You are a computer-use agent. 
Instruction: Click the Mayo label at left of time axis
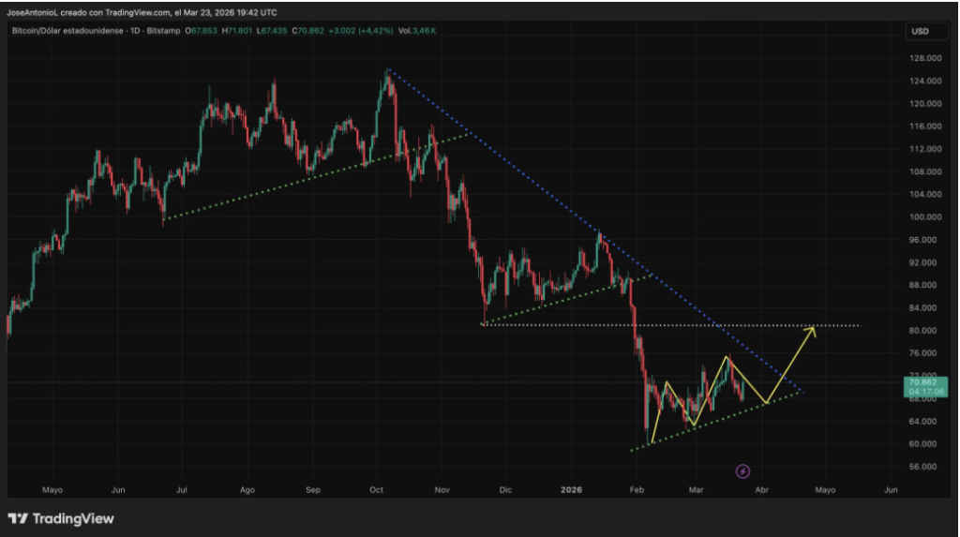pos(52,489)
